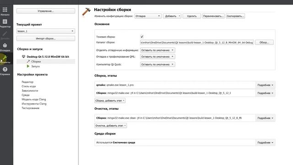Toggle the Теневая сборка checkbox
Screen dimensions: 293x165
(142, 37)
